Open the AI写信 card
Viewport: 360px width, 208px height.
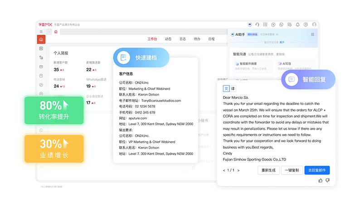(296, 66)
